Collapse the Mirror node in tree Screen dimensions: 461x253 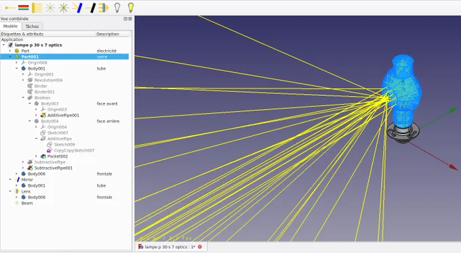point(10,180)
